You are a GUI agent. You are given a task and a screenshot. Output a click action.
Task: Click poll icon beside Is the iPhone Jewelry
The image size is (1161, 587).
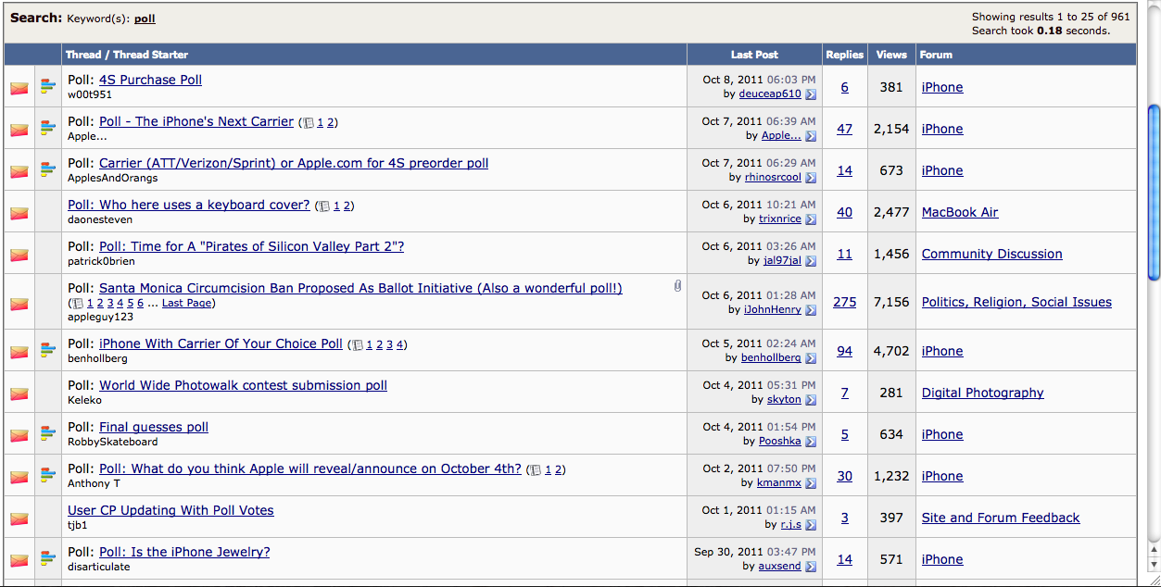coord(48,559)
